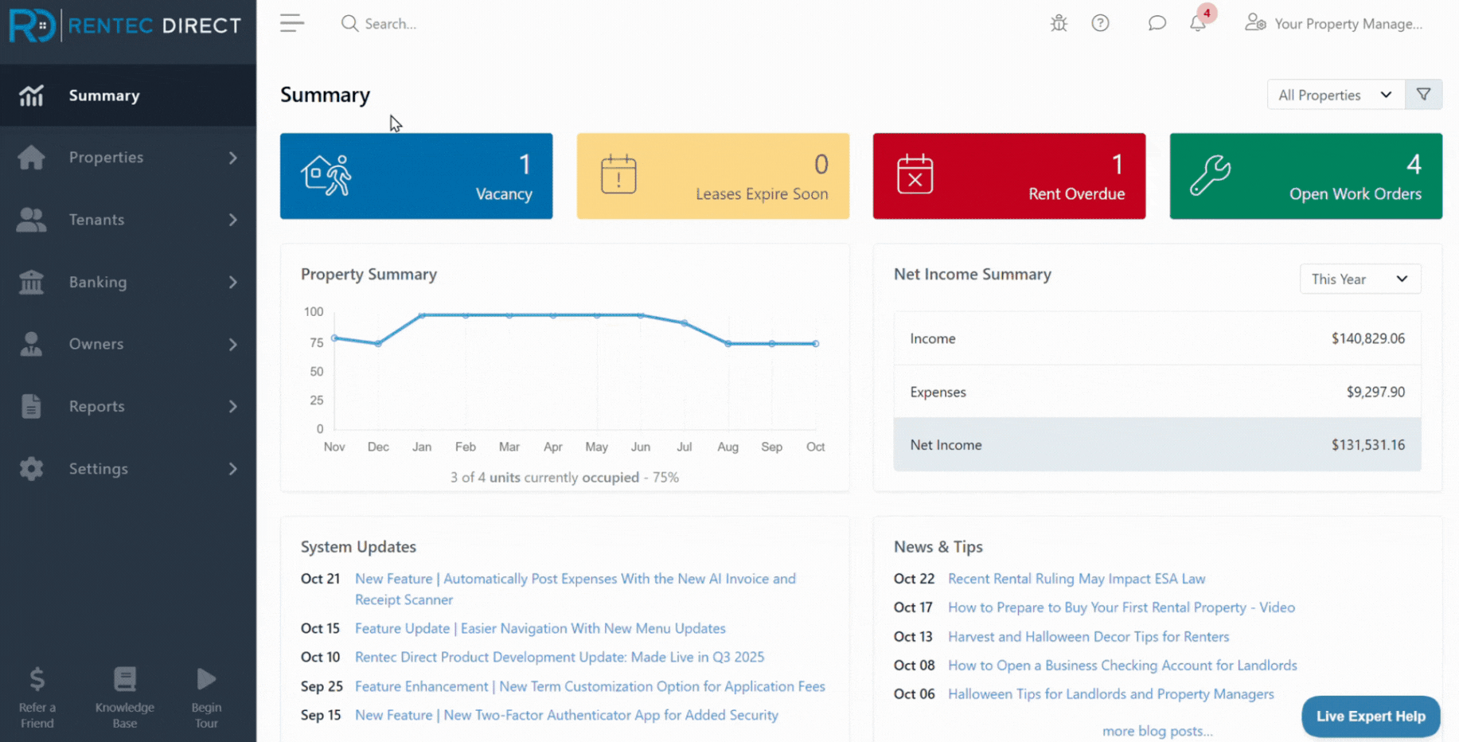Open the AI Invoice and Receipt Scanner update

tap(575, 589)
